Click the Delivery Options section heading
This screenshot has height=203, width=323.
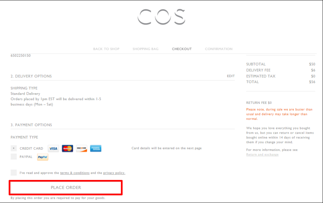31,76
